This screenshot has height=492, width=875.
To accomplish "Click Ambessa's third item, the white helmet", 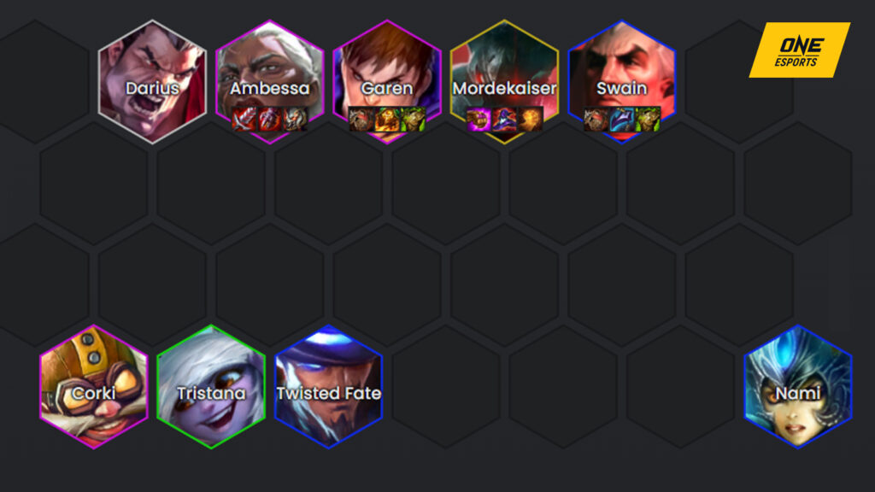I will pyautogui.click(x=295, y=120).
